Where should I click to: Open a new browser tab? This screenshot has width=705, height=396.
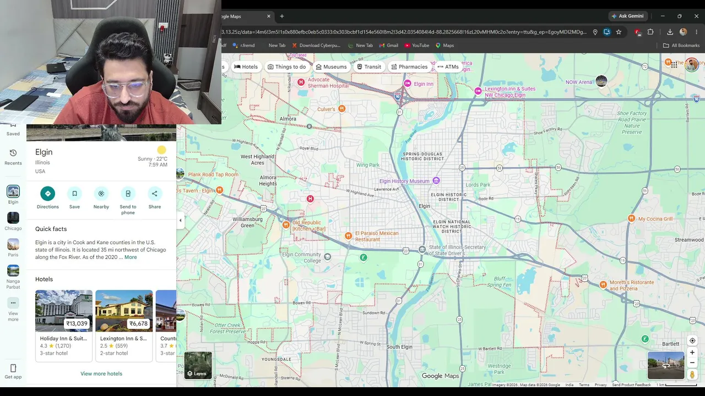(282, 16)
